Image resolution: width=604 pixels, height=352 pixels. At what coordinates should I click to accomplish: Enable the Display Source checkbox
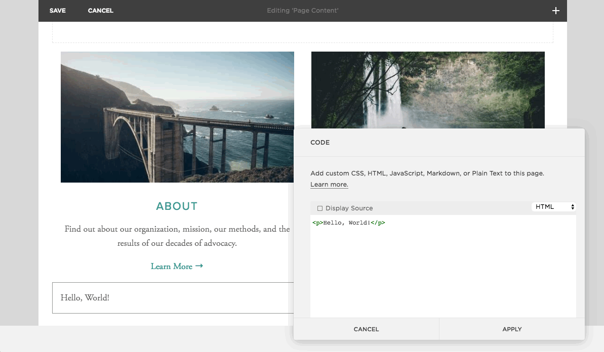click(319, 208)
